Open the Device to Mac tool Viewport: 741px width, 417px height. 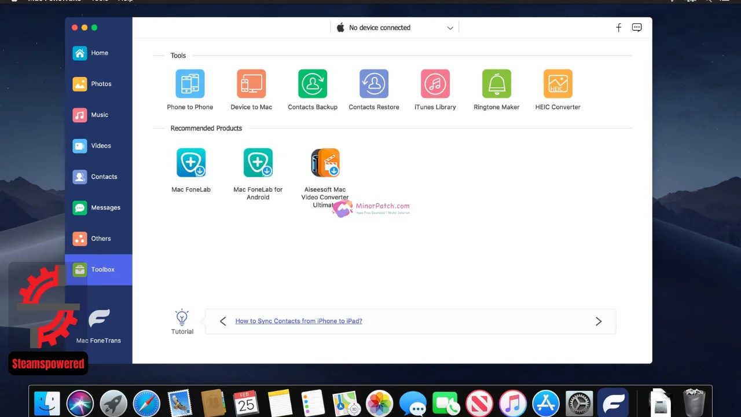251,84
